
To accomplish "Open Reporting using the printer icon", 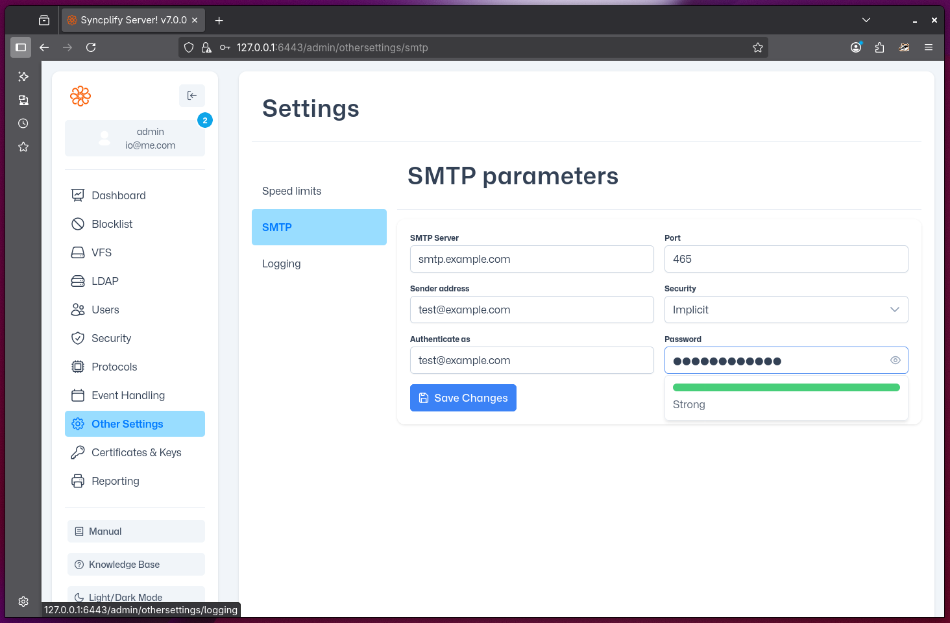I will [78, 481].
